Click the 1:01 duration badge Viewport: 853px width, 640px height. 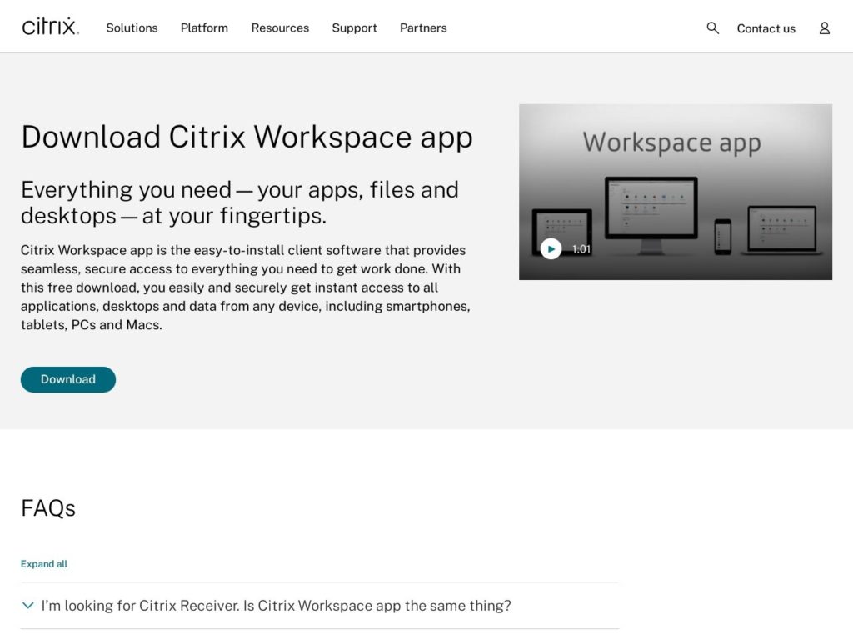pyautogui.click(x=581, y=248)
